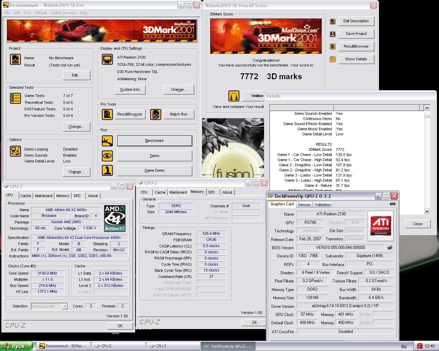Click the icon next to Edit Description
Screen dimensions: 439x351
(333, 21)
